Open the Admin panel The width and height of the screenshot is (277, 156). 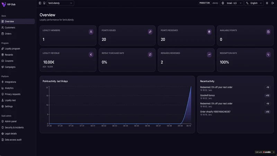(18, 121)
